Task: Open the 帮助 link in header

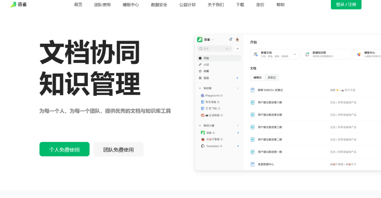Action: pyautogui.click(x=281, y=4)
